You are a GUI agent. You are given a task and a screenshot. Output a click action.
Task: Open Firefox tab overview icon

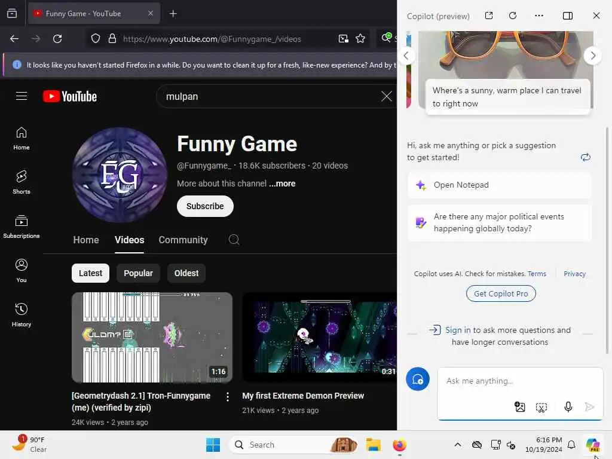pyautogui.click(x=12, y=14)
